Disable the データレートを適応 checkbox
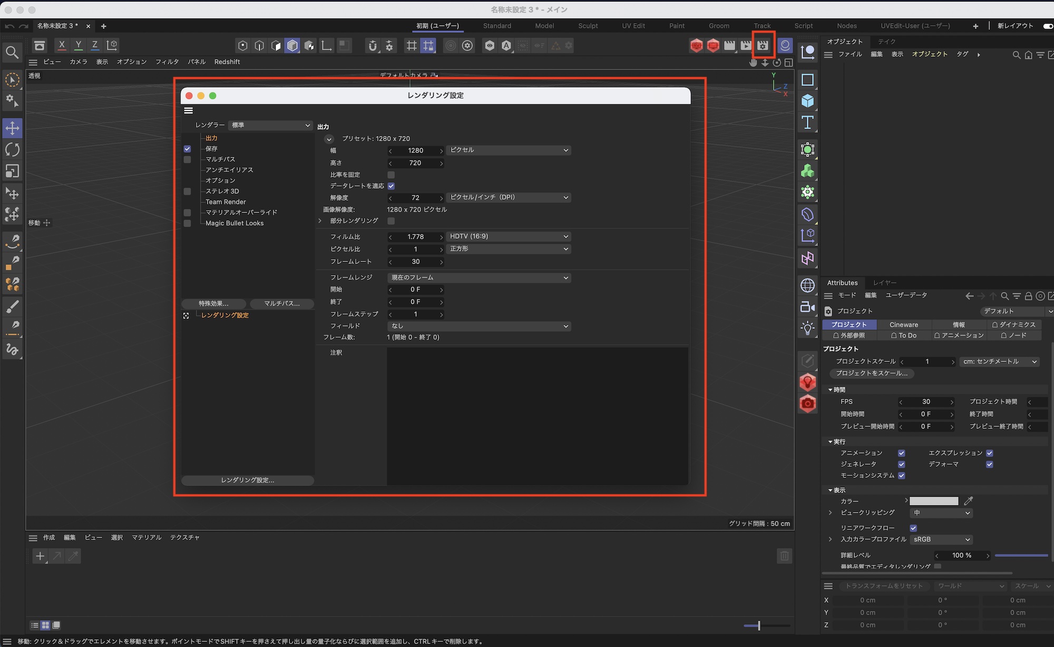Screen dimensions: 1054x647 pos(391,186)
